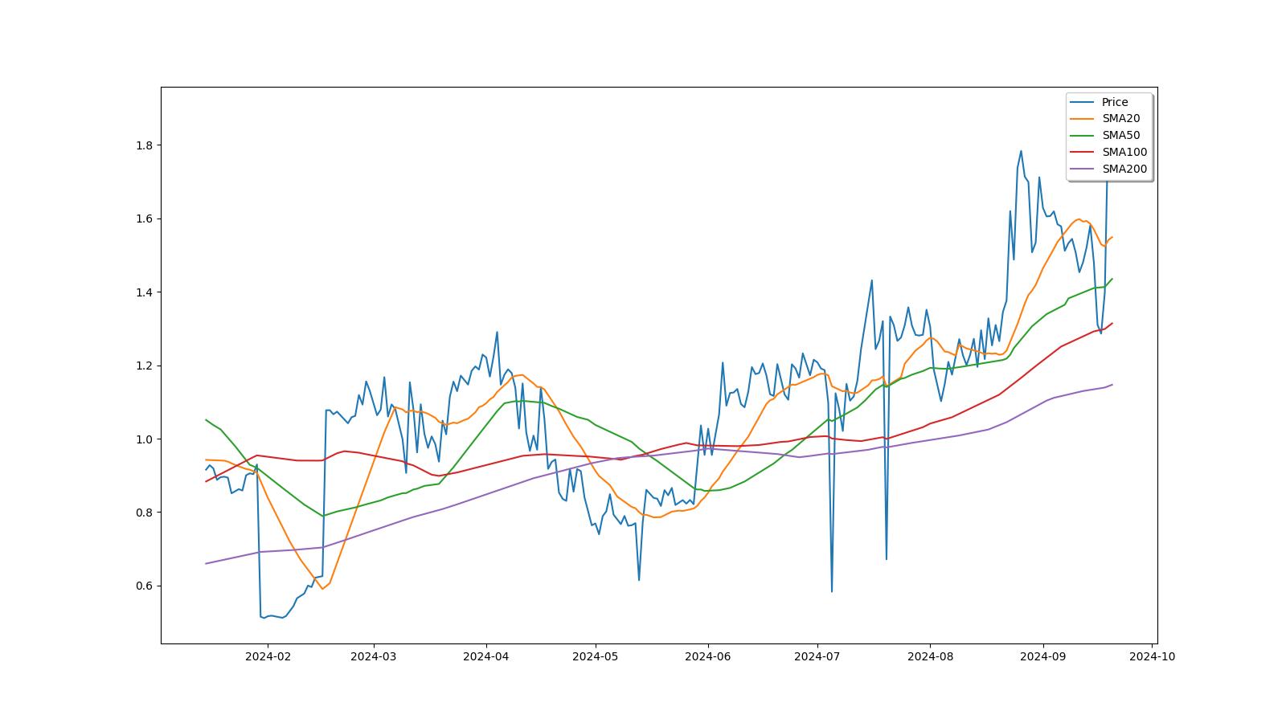Click the orange SMA20 line swatch in legend
1286x723 pixels.
(x=1083, y=119)
